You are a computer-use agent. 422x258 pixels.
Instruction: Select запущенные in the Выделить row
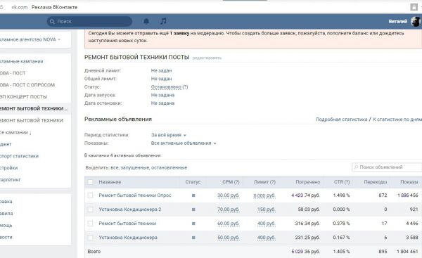[x=134, y=167]
